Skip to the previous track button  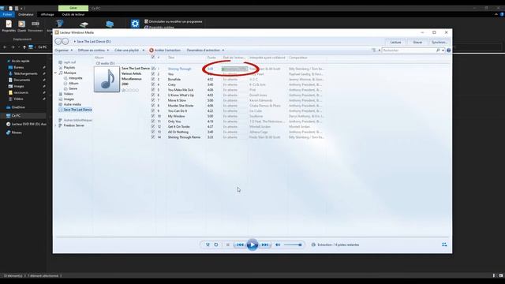pyautogui.click(x=240, y=245)
